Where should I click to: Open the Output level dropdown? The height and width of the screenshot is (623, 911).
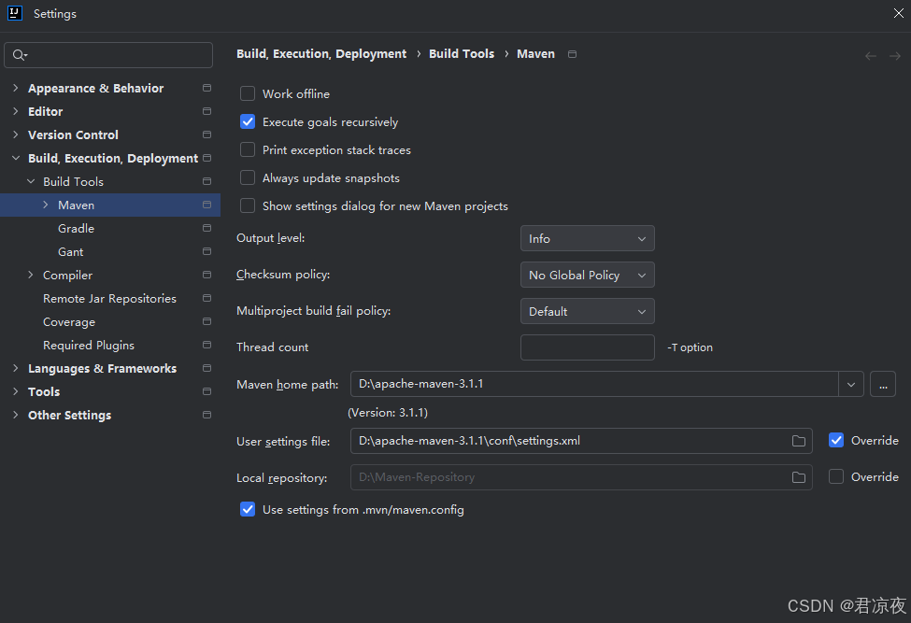click(x=587, y=239)
